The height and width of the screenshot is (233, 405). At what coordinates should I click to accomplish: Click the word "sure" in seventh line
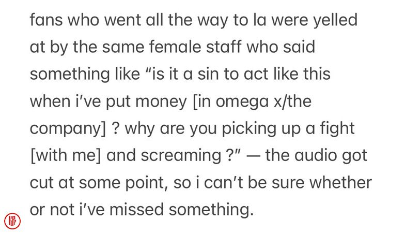coord(279,182)
